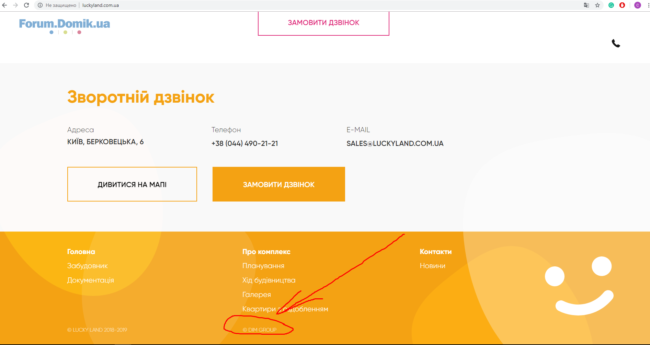Click the orange ЗАМОВИТИ ДЗВІНОК button

click(279, 184)
